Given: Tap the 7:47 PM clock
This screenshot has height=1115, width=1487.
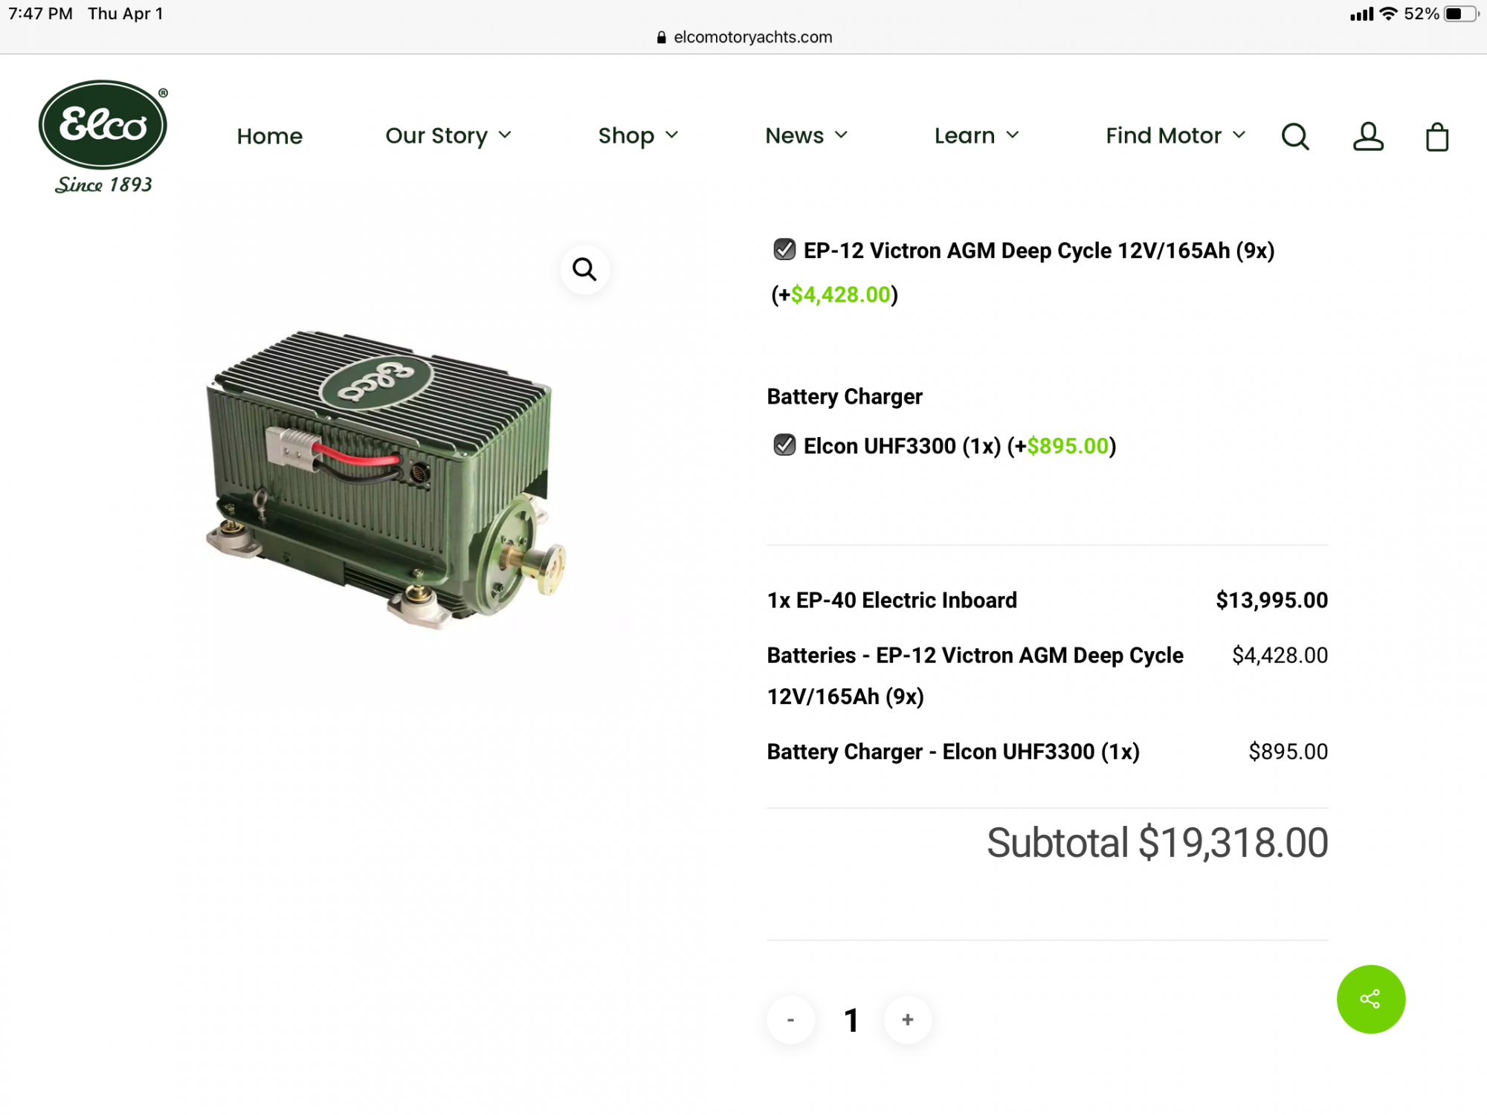Looking at the screenshot, I should point(40,13).
